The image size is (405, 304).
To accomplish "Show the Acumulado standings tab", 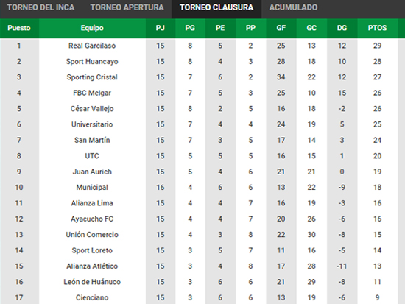I will coord(293,7).
